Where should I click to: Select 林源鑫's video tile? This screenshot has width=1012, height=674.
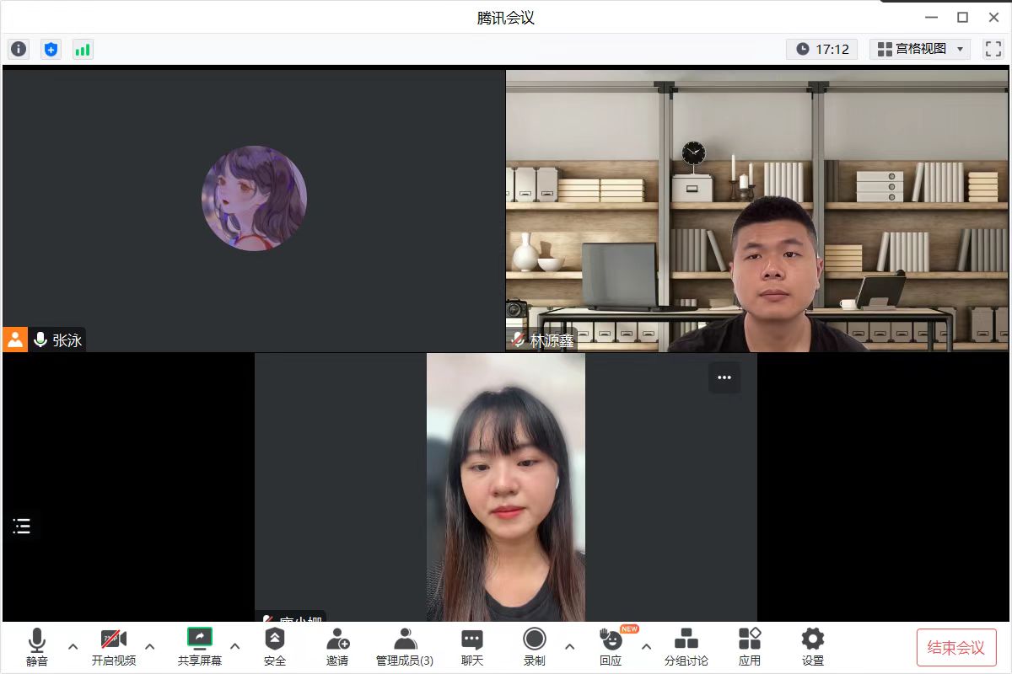(756, 211)
